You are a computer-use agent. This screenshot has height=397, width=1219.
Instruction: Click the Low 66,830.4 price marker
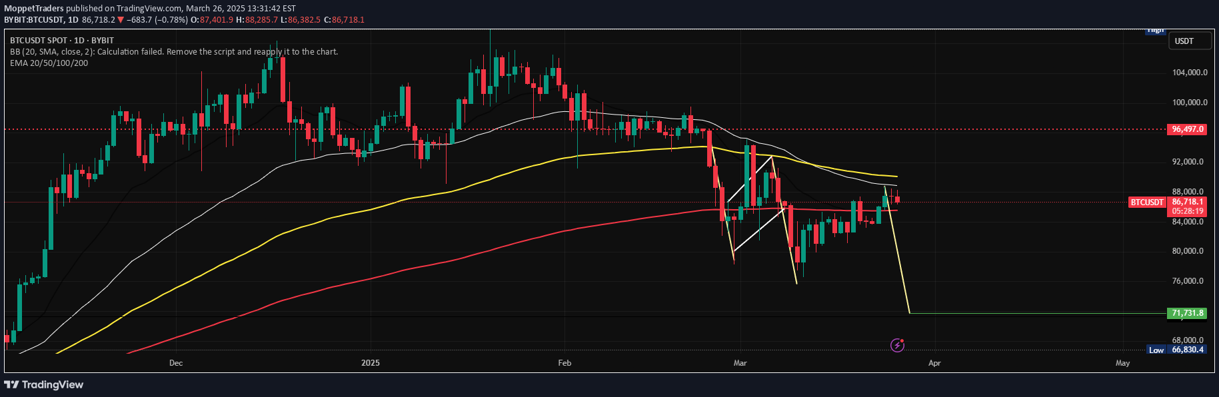point(1177,350)
